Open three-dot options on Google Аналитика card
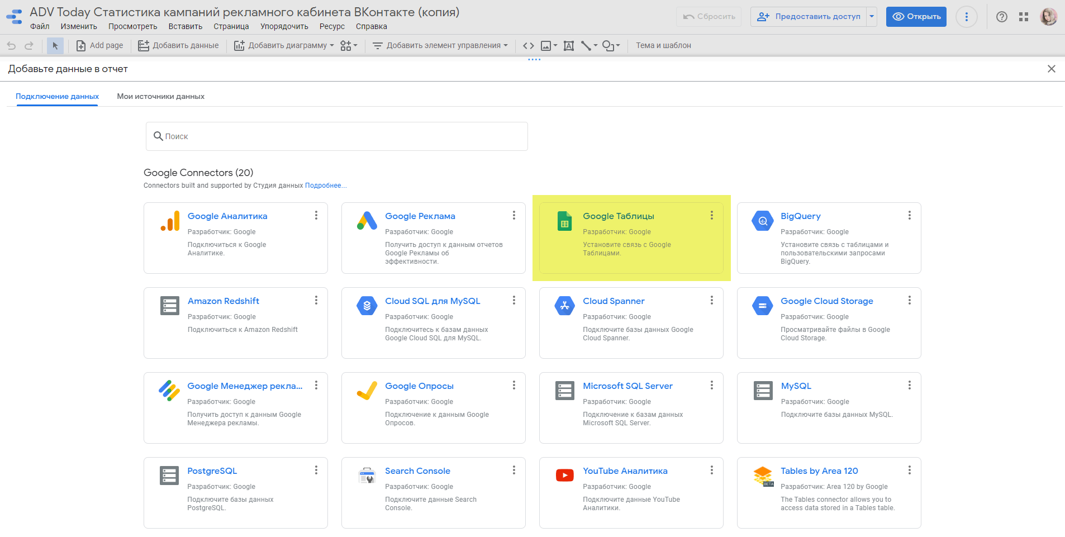Screen dimensions: 1065x537 [x=316, y=216]
